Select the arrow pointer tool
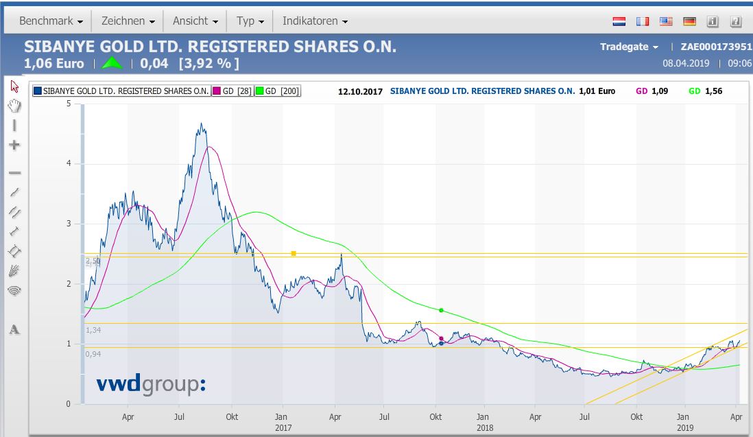Viewport: 753px width, 437px height. click(14, 86)
